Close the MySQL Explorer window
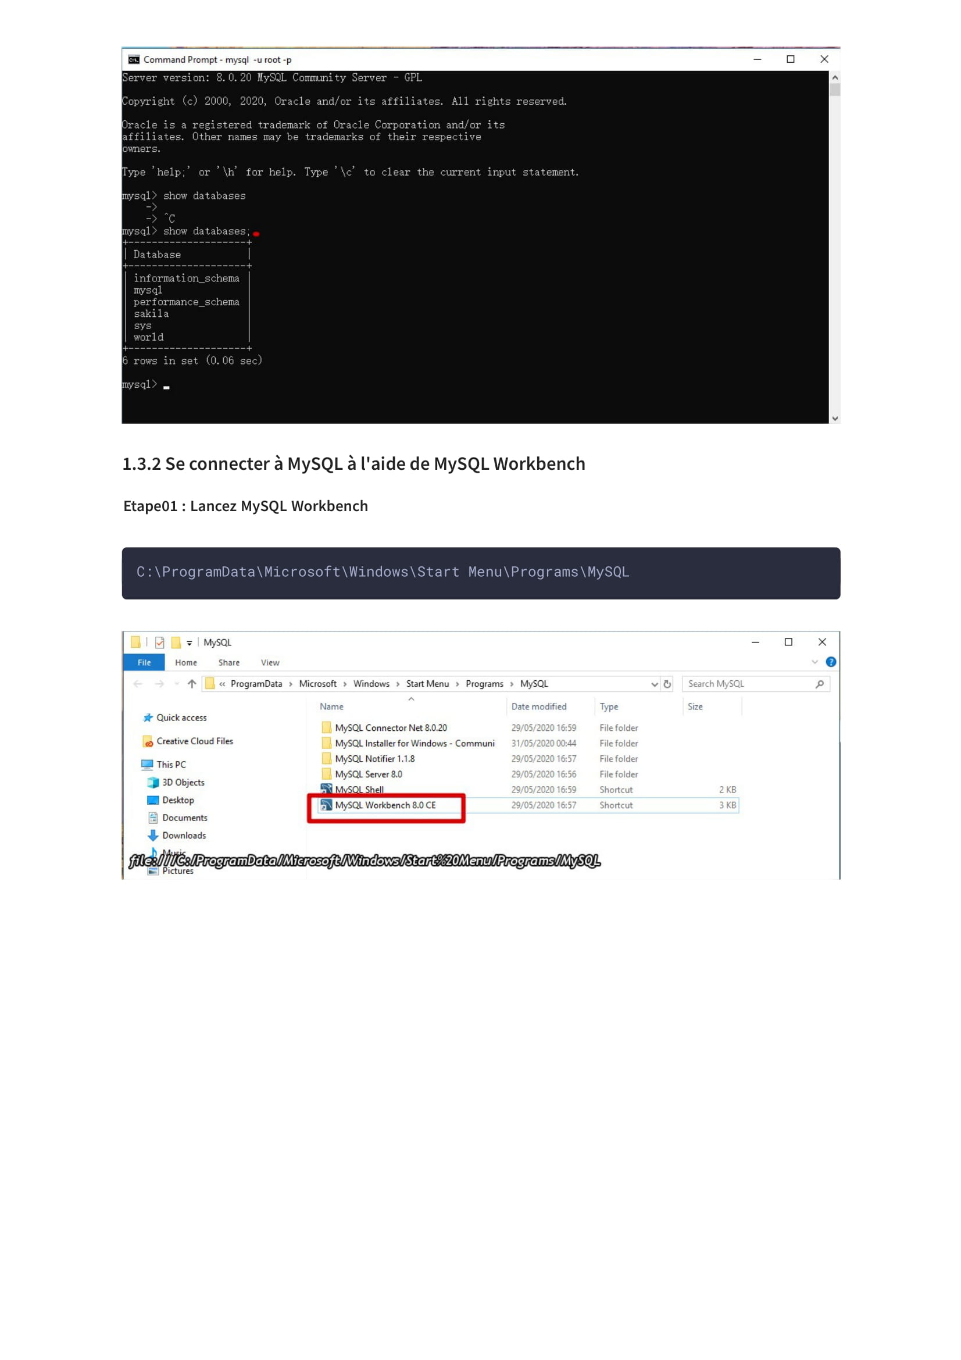 pos(822,641)
